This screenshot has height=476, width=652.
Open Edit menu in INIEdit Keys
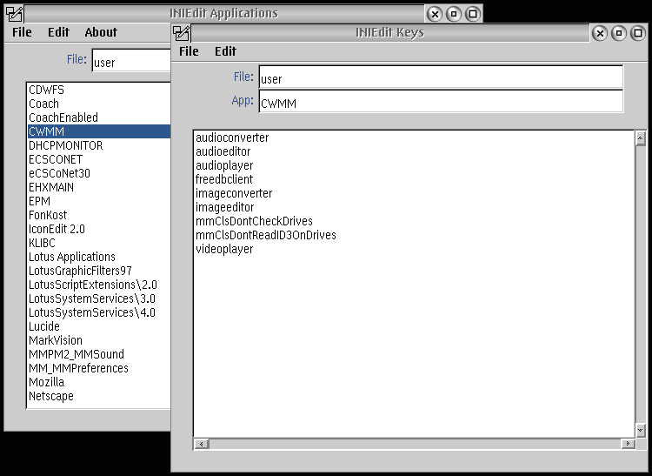pos(225,51)
